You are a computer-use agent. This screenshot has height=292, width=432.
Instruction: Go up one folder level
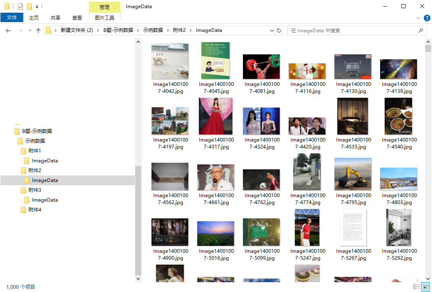(x=38, y=31)
